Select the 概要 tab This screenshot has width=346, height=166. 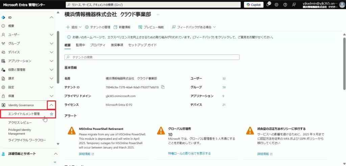point(68,45)
